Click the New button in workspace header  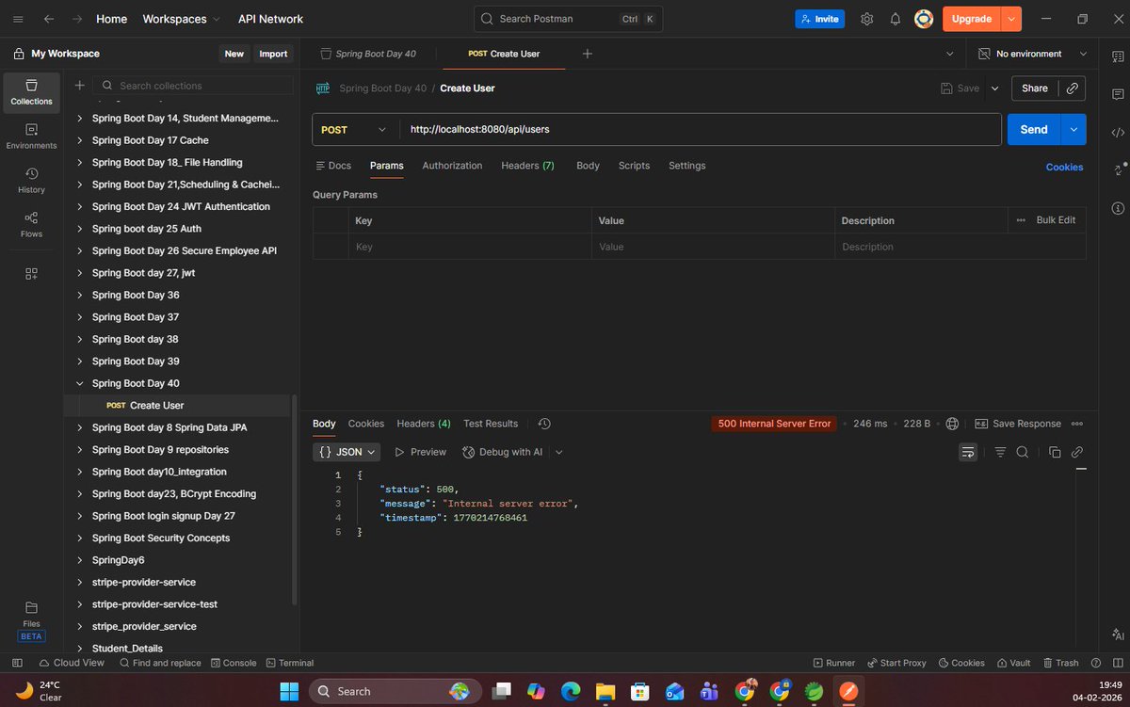234,54
